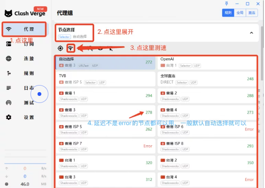Image resolution: width=265 pixels, height=188 pixels.
Task: Switch to 直连 direct mode
Action: click(x=252, y=13)
